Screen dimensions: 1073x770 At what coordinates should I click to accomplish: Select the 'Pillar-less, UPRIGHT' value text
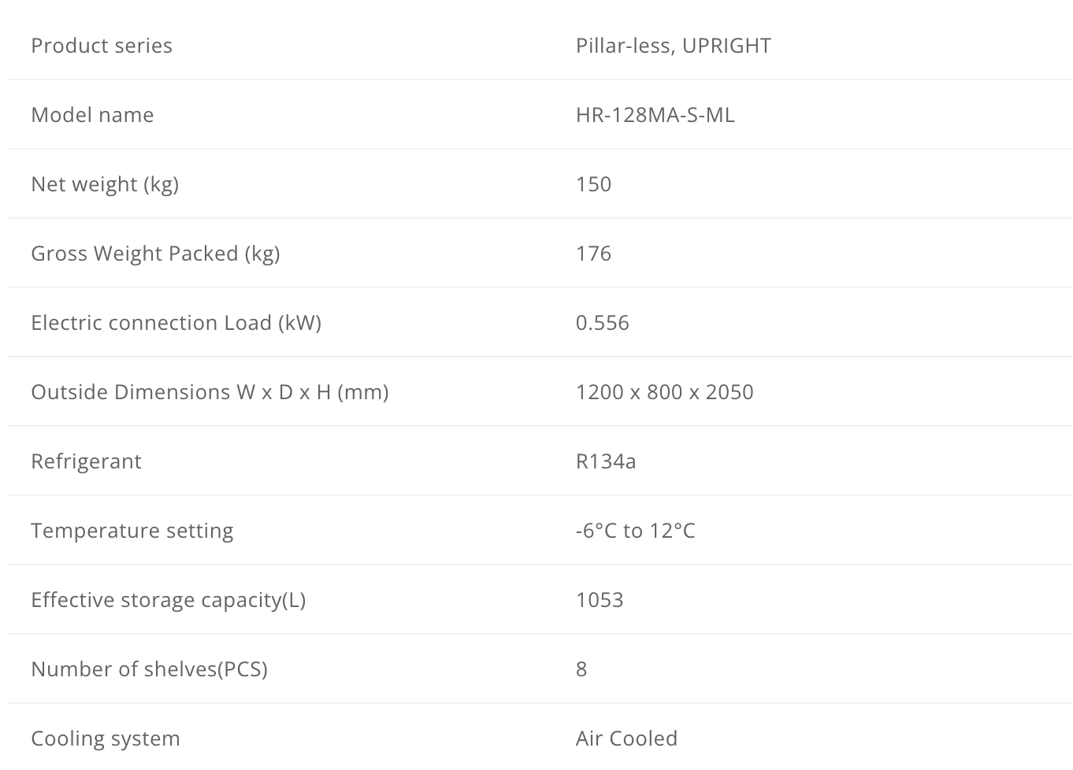pos(673,46)
